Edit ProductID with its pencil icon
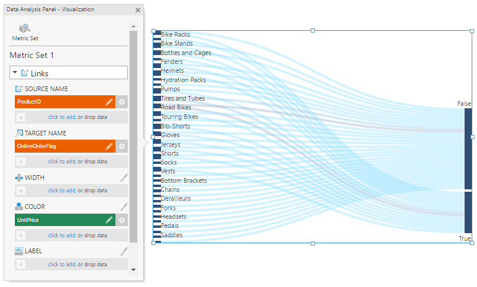Screen dimensions: 477x287 tap(109, 102)
